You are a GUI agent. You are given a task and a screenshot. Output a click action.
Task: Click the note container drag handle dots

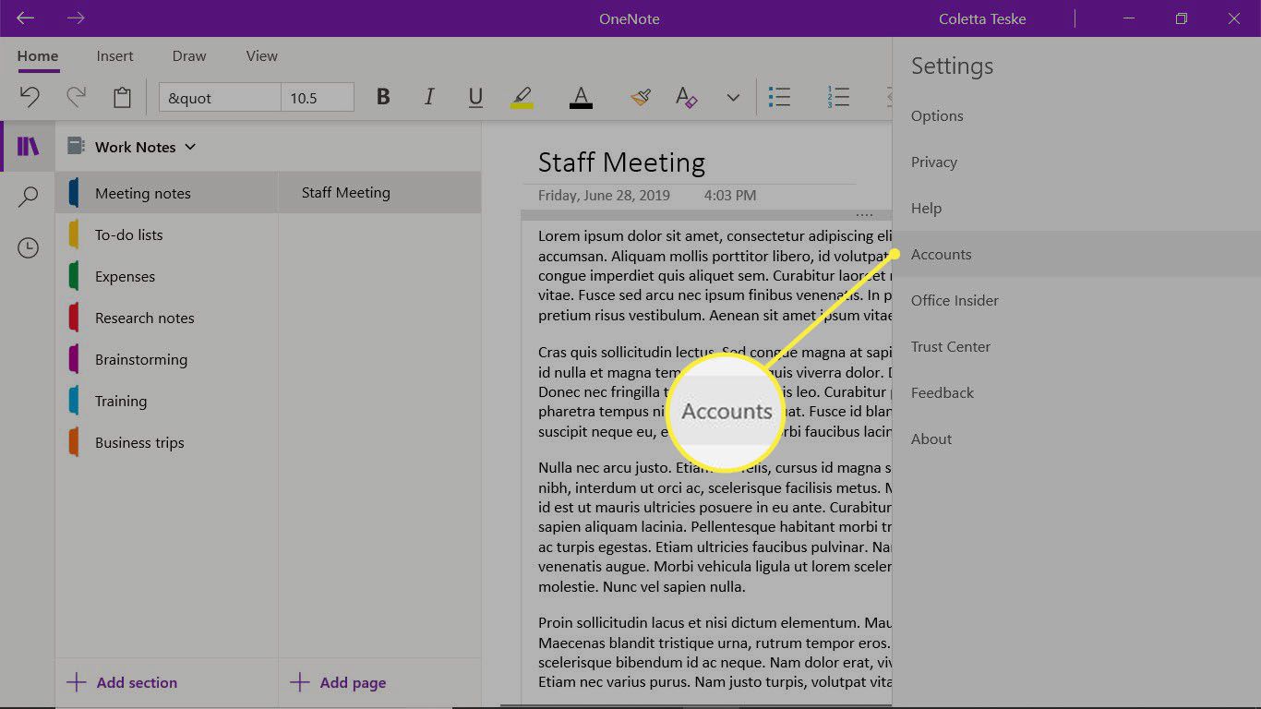pyautogui.click(x=864, y=214)
